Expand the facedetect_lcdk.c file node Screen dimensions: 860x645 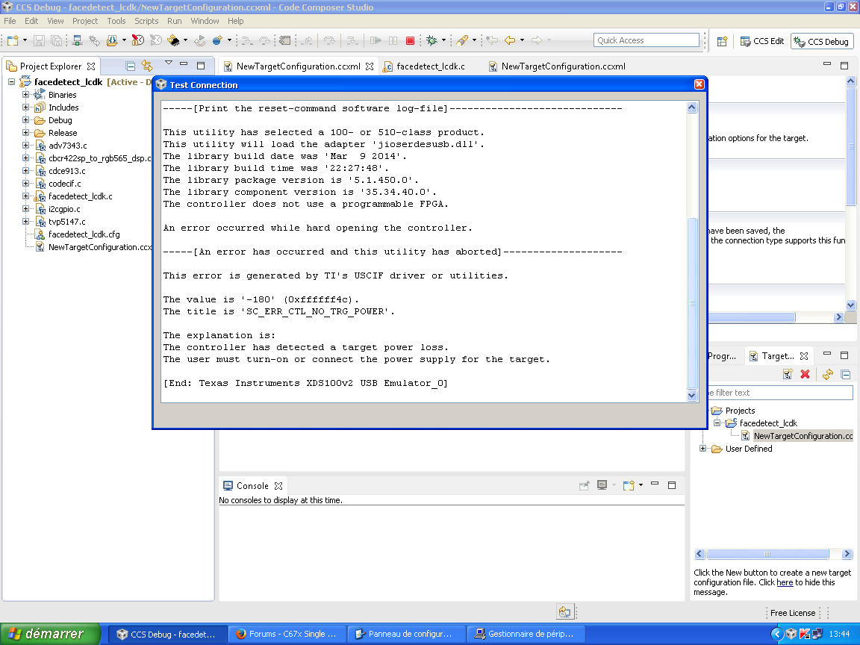click(26, 196)
